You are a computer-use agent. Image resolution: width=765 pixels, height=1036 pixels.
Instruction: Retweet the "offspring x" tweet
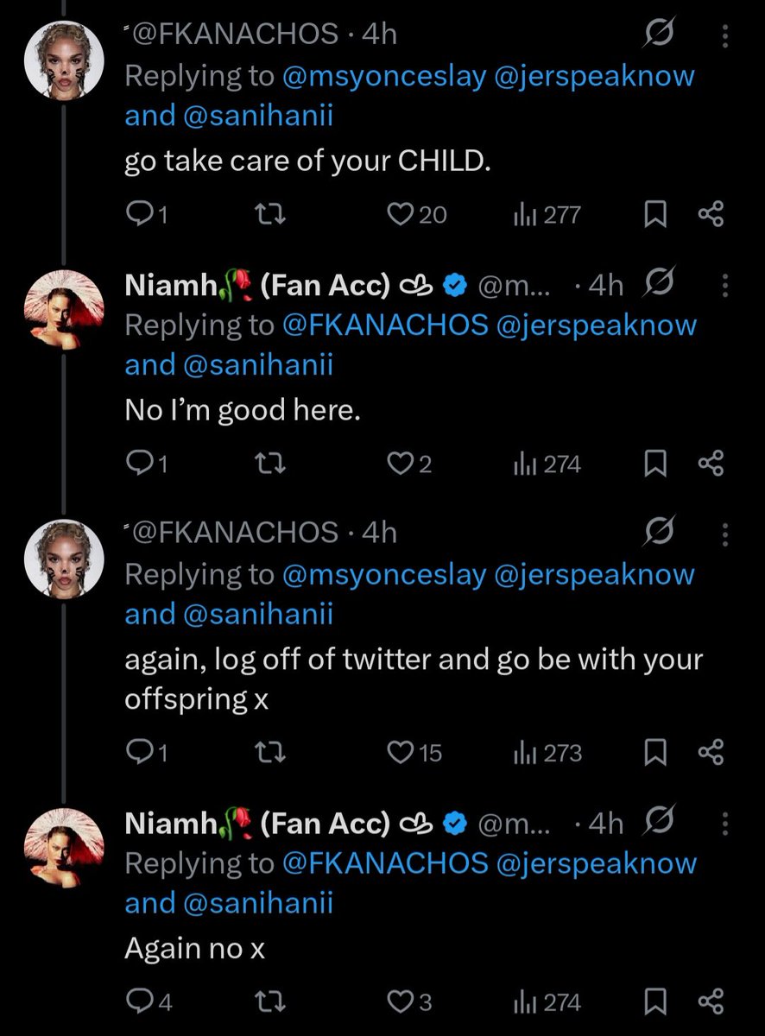pos(271,754)
